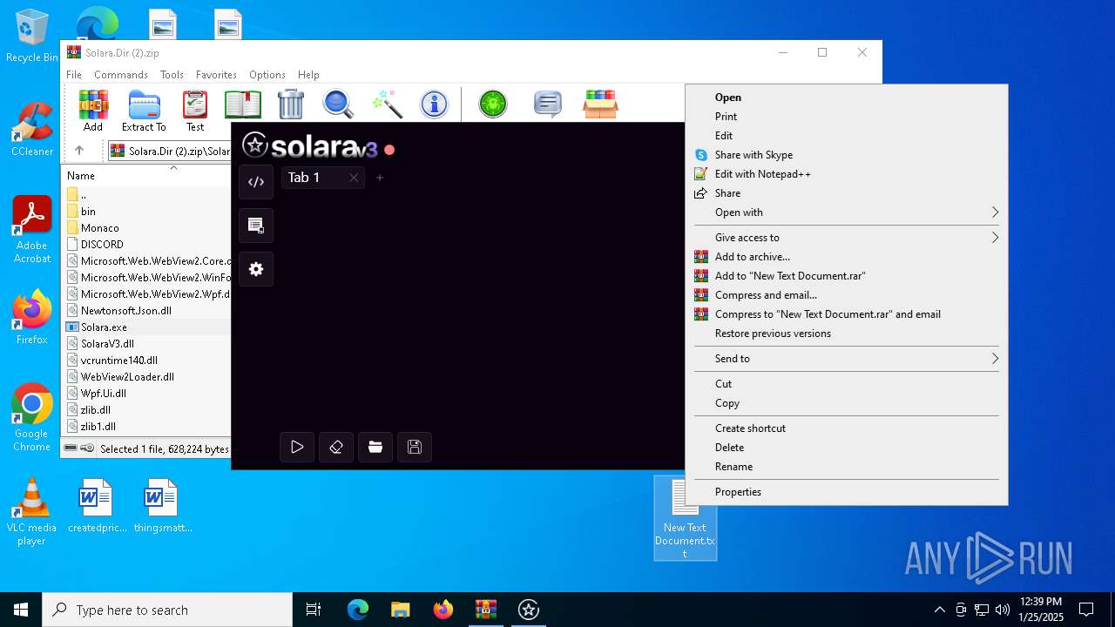Image resolution: width=1115 pixels, height=627 pixels.
Task: Choose Edit with Notepad++
Action: (847, 174)
